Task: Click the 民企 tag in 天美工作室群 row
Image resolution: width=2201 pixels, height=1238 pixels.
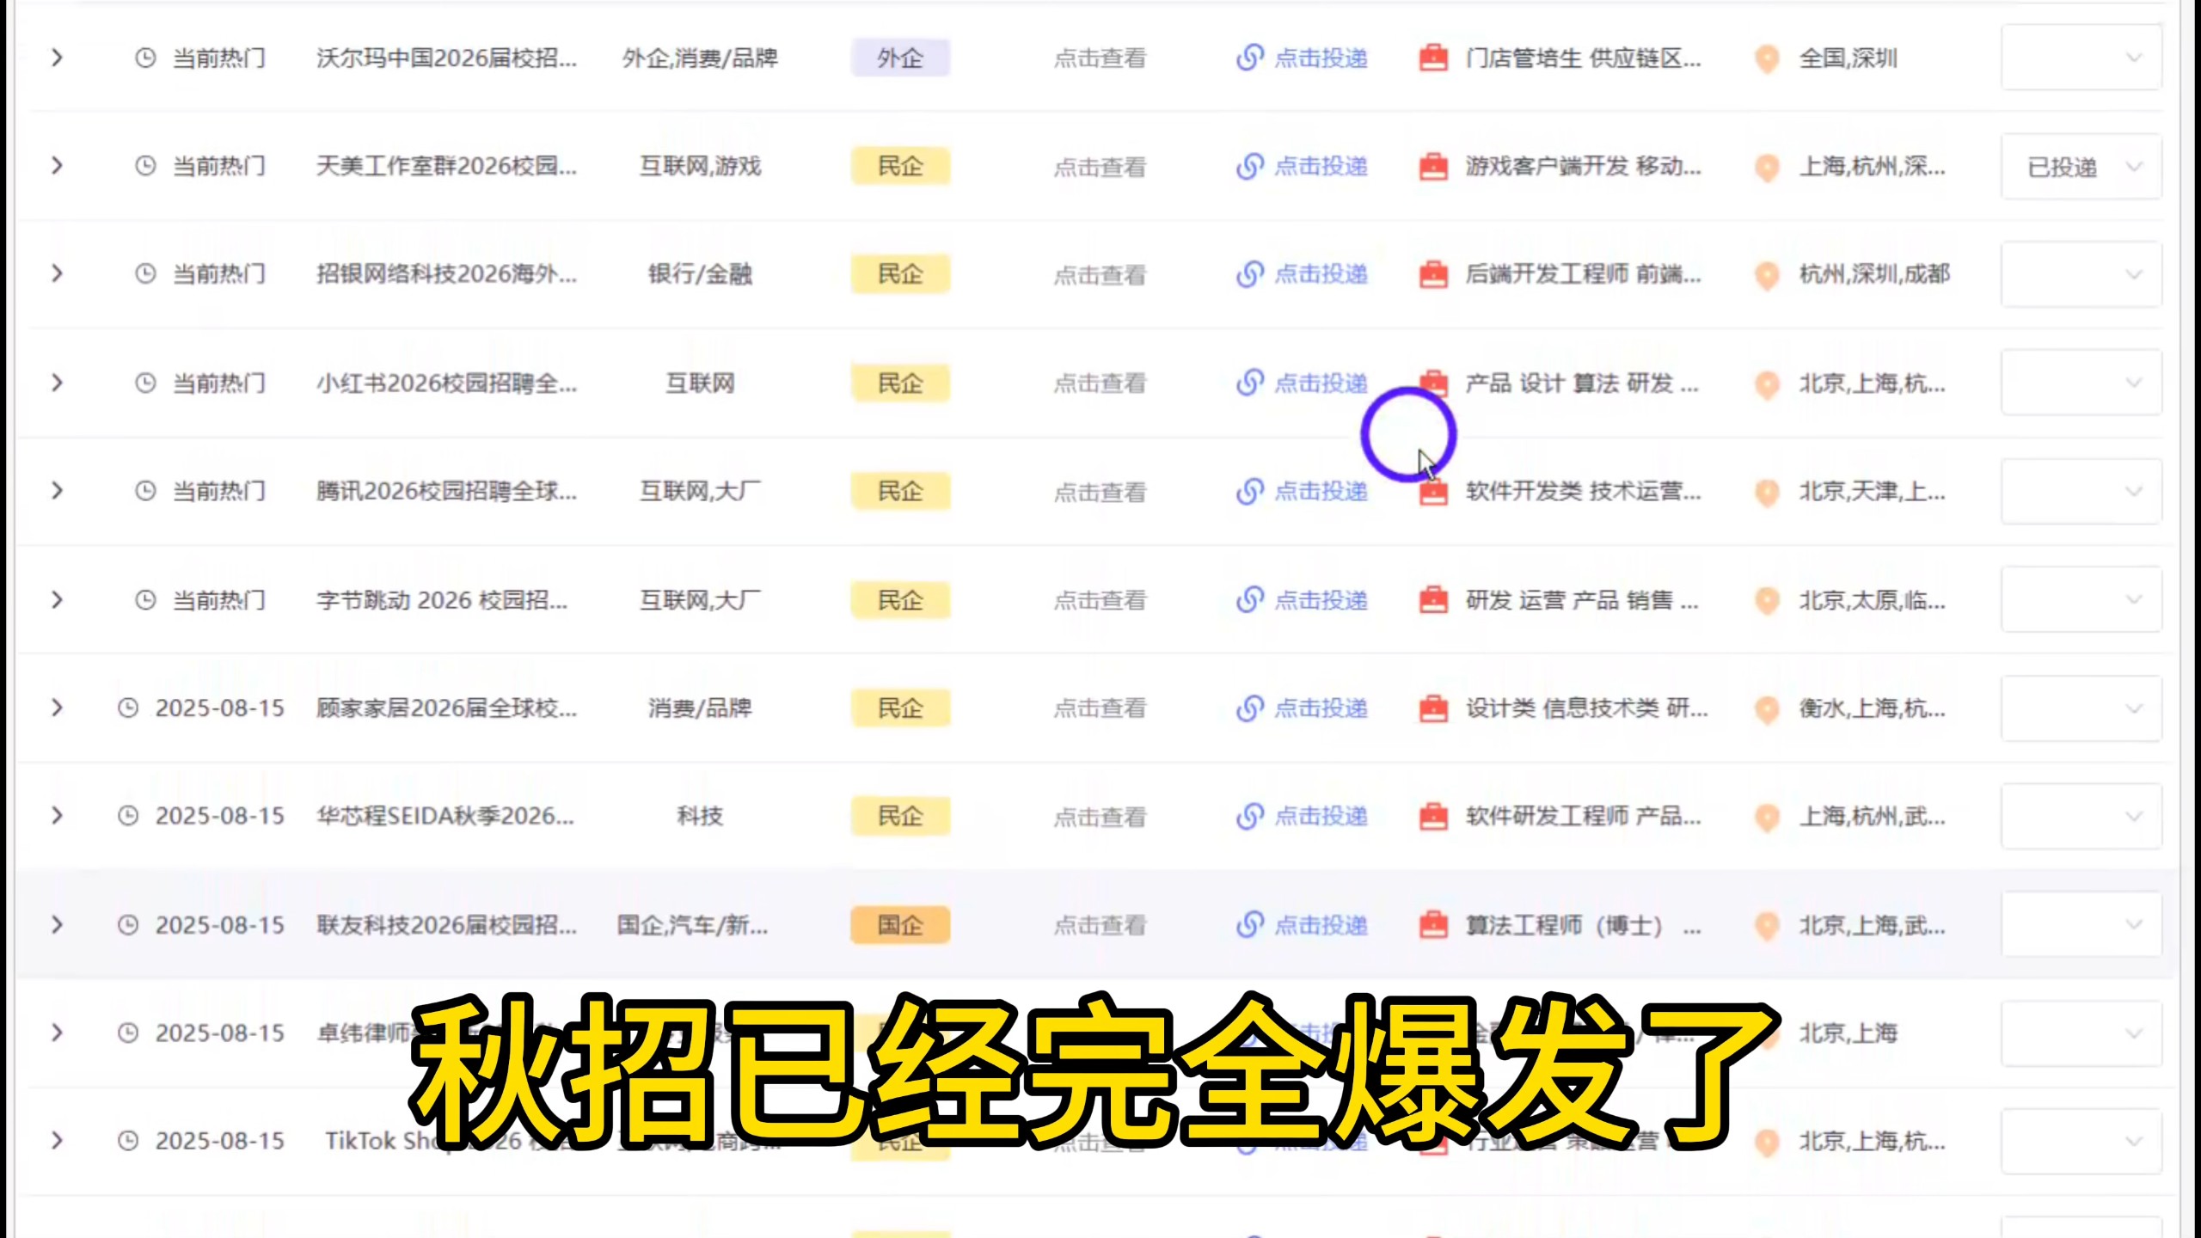Action: [900, 166]
